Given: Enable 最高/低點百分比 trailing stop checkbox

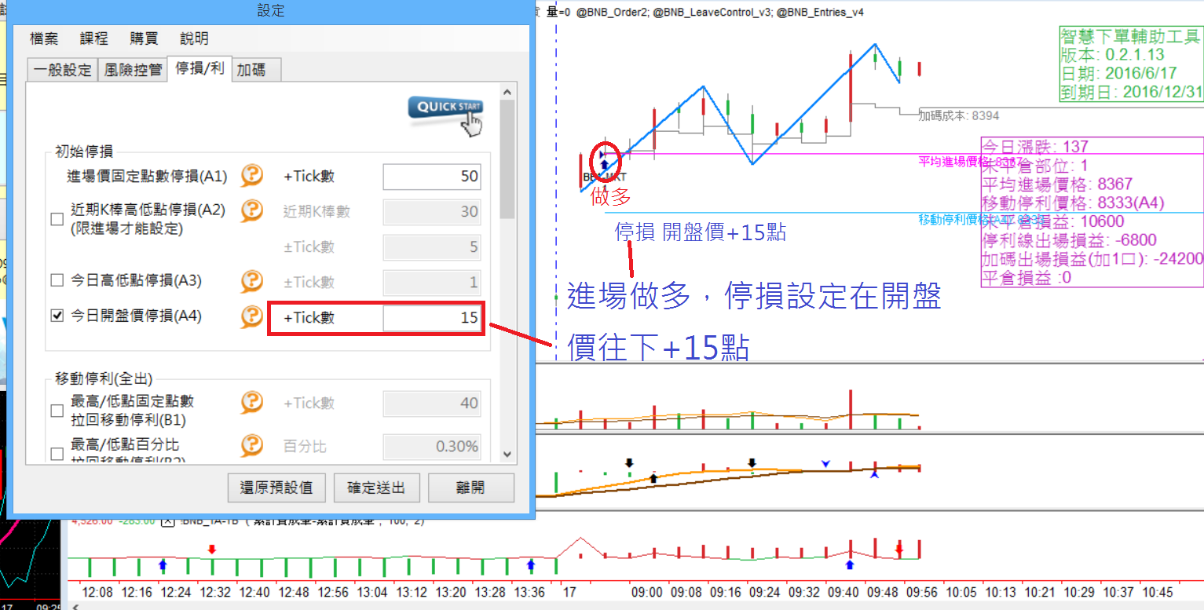Looking at the screenshot, I should pyautogui.click(x=57, y=454).
